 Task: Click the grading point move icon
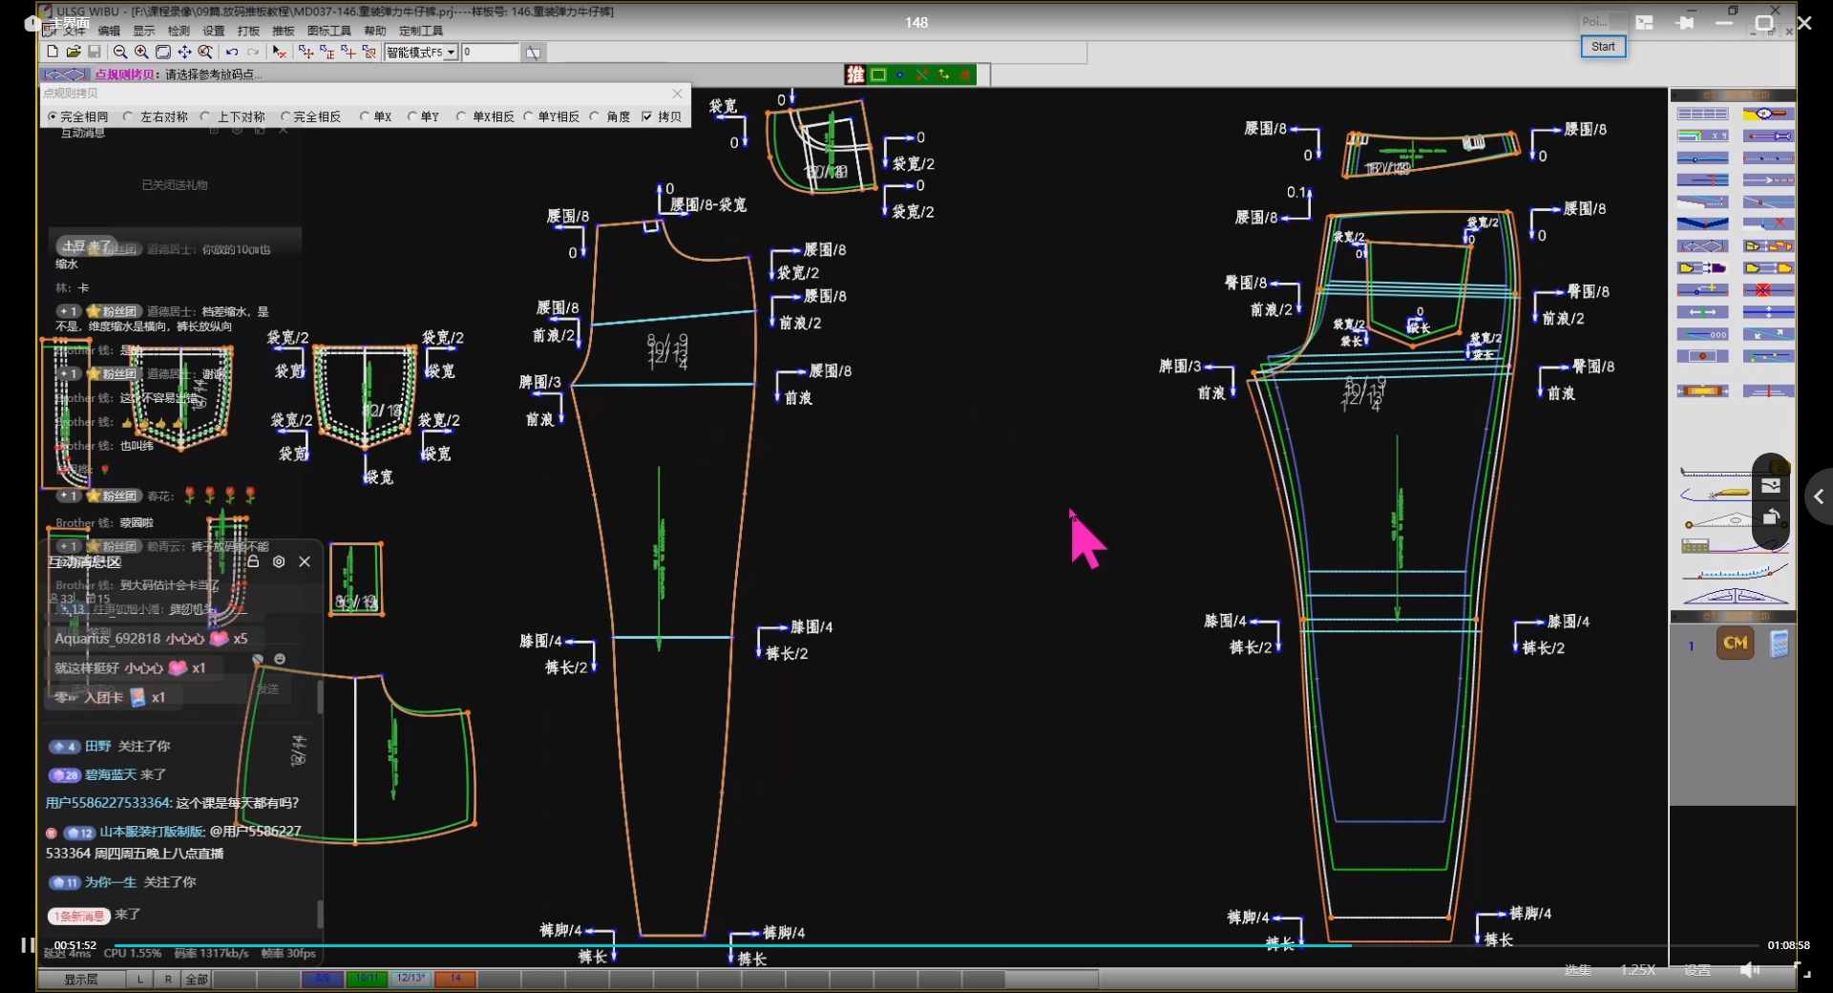305,52
